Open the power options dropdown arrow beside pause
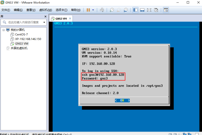This screenshot has width=202, height=135. click(93, 10)
